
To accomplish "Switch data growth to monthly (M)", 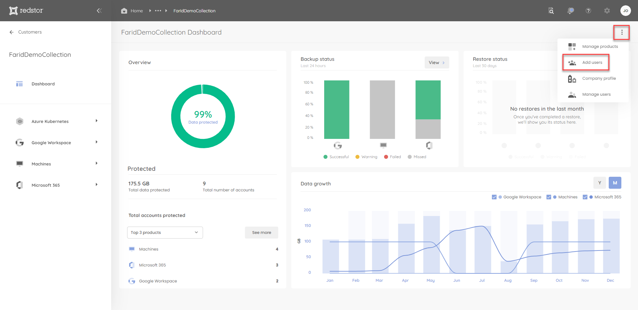I will pos(615,183).
